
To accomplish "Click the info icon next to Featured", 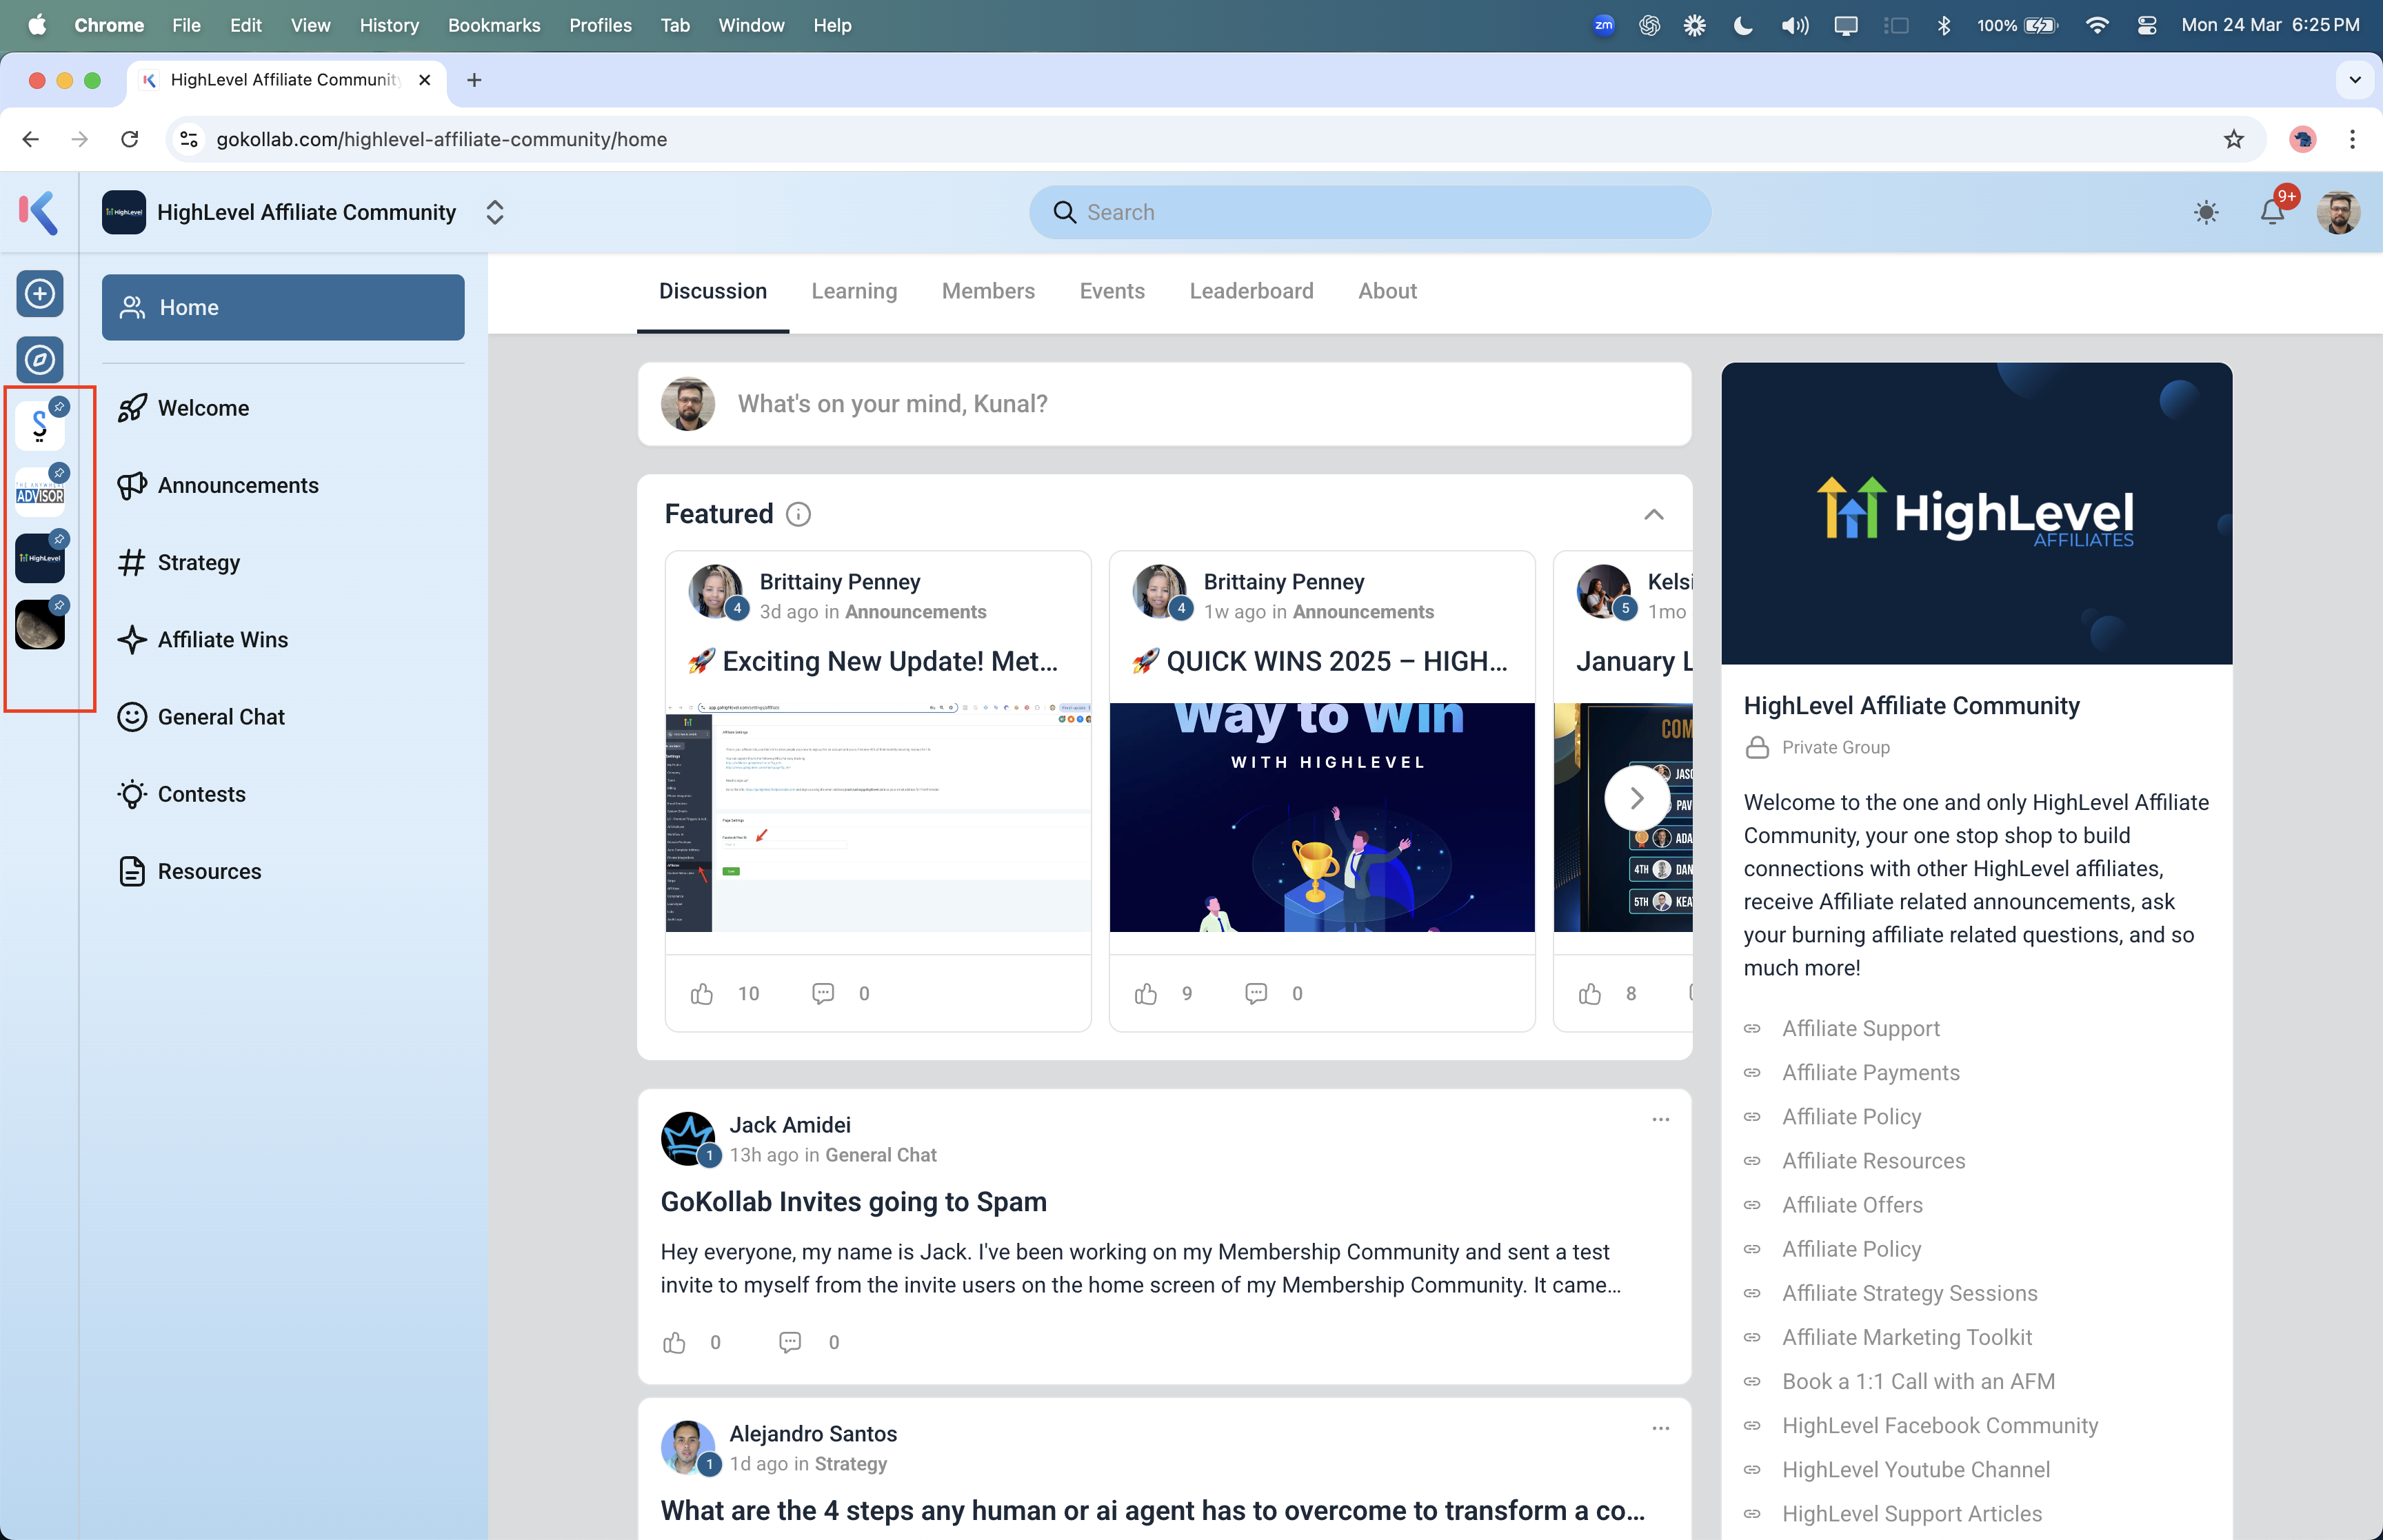I will click(x=798, y=514).
